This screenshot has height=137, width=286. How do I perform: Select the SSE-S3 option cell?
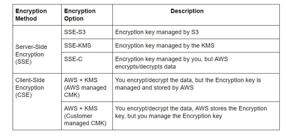point(87,32)
